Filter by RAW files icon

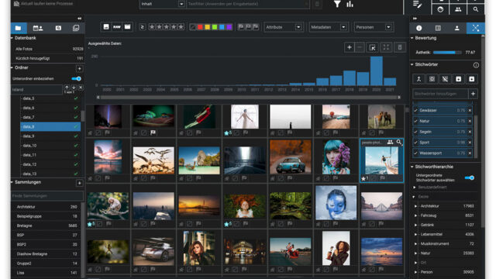pyautogui.click(x=117, y=27)
